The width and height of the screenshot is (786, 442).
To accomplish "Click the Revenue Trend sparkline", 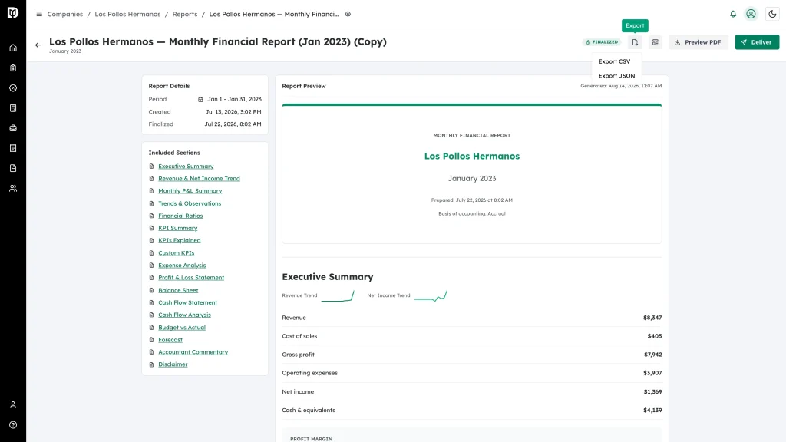I will pos(338,296).
